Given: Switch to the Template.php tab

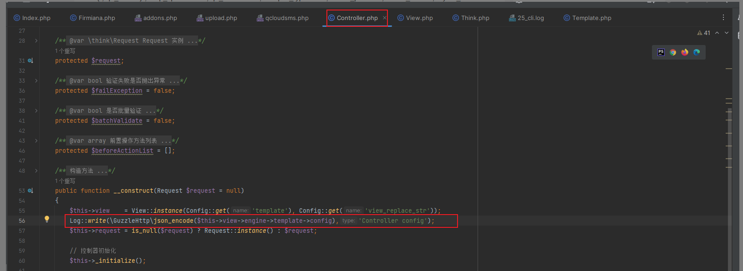Looking at the screenshot, I should (587, 18).
